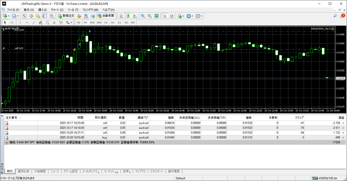The image size is (347, 181).
Task: Click the 新規注文 new order button
Action: 66,16
